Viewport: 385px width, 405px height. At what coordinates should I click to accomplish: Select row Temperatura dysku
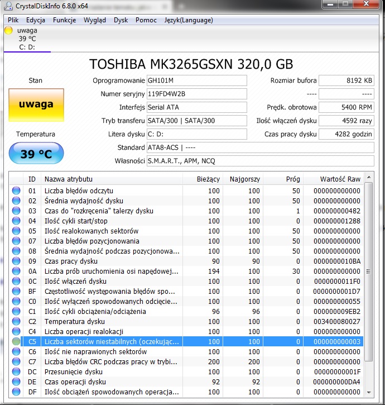click(x=186, y=322)
